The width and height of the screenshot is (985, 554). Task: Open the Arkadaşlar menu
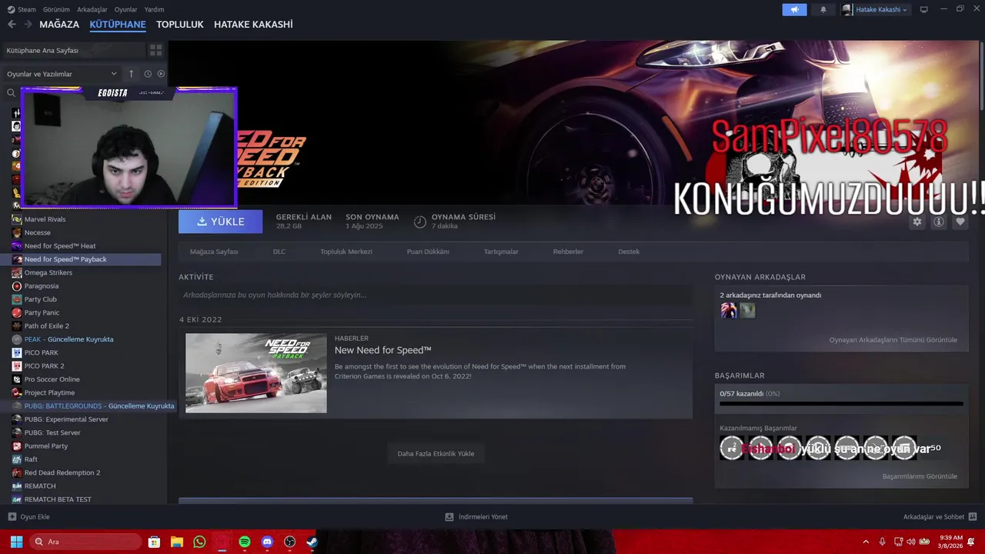tap(92, 9)
